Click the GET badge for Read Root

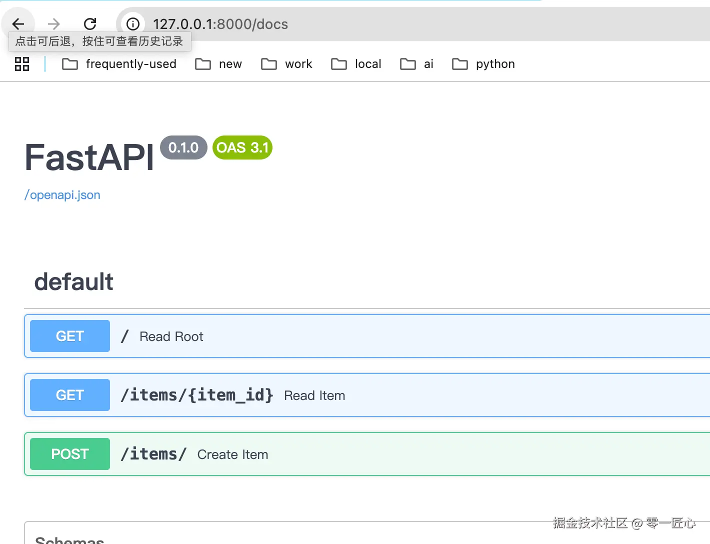70,336
